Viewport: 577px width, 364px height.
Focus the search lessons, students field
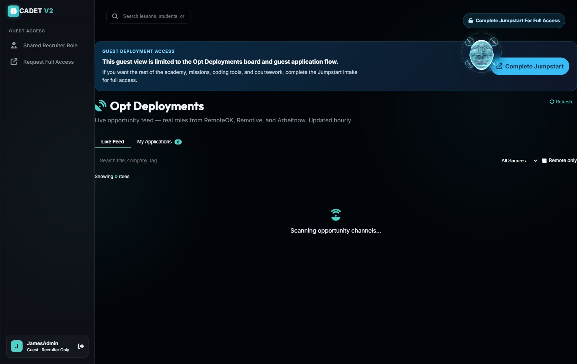tap(149, 16)
